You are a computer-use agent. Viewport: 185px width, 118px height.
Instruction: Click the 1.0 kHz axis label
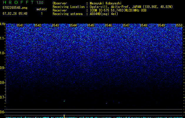(x=2, y=53)
